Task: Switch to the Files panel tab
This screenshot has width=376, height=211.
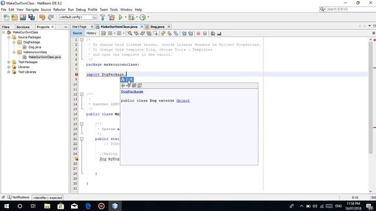Action: (x=6, y=27)
